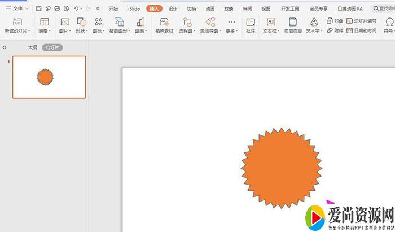Click the Header and Footer (页眉页脚) icon
Viewport: 395px width, 232px height.
tap(293, 22)
